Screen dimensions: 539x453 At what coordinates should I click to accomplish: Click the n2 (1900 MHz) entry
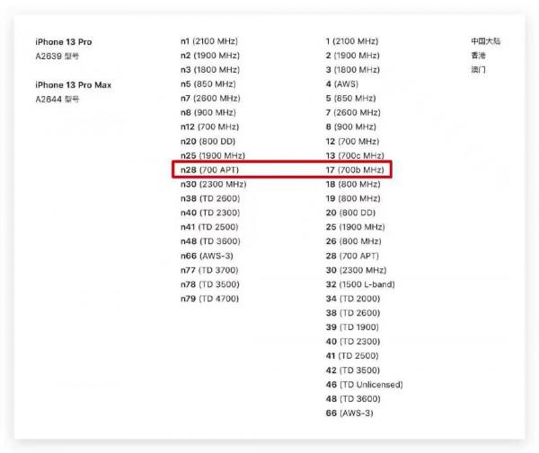[210, 56]
